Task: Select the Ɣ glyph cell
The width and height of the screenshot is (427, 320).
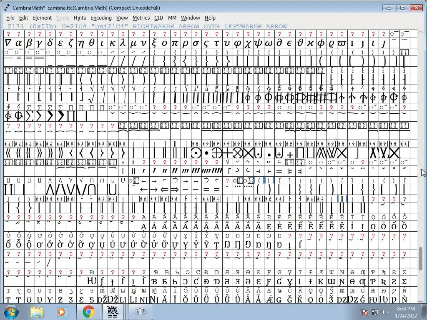Action: click(x=290, y=281)
